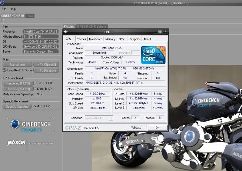
Task: Minimize the CPU-Z window
Action: [155, 32]
